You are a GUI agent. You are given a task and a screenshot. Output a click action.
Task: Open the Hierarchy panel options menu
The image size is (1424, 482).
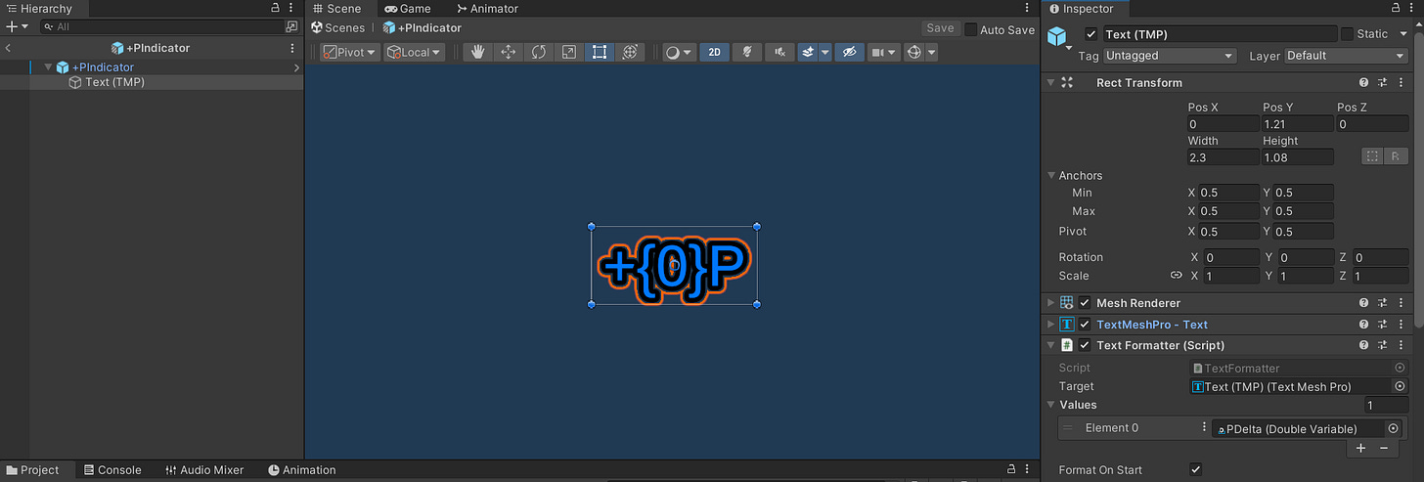click(x=291, y=8)
